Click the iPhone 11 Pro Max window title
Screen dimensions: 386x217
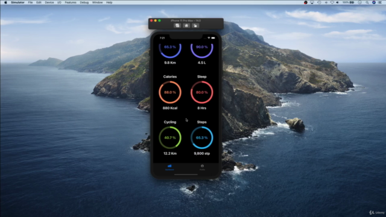[x=186, y=20]
